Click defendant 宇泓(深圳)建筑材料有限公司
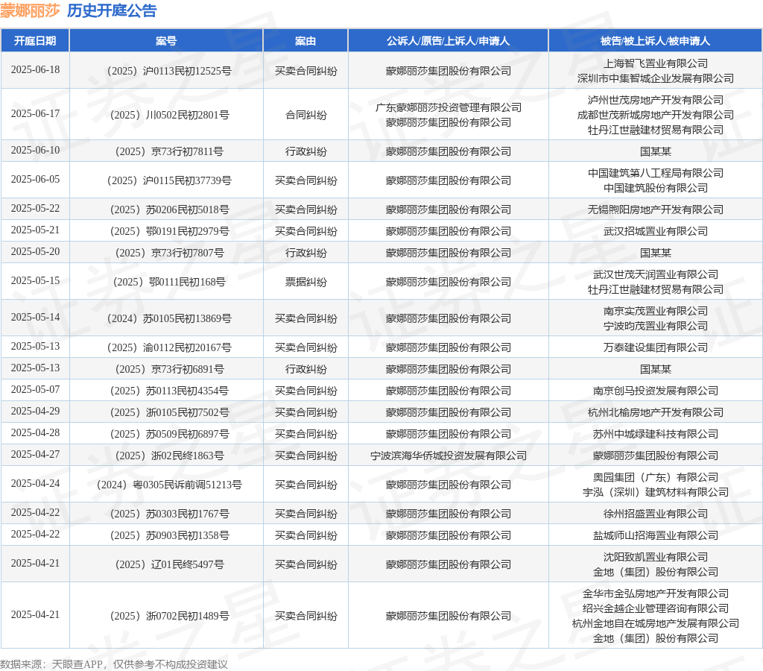The image size is (763, 671). pos(656,492)
